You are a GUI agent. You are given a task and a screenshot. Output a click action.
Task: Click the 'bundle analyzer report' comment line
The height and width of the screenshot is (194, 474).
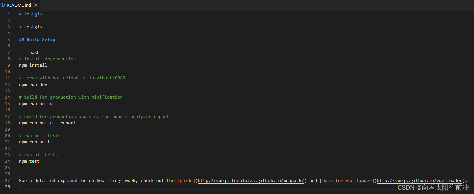[x=94, y=117]
